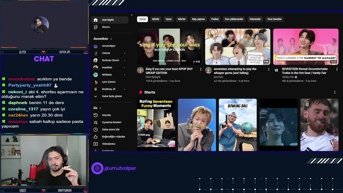This screenshot has width=343, height=193.
Task: Open Lynx Çerezz channel avatar
Action: pos(96,82)
